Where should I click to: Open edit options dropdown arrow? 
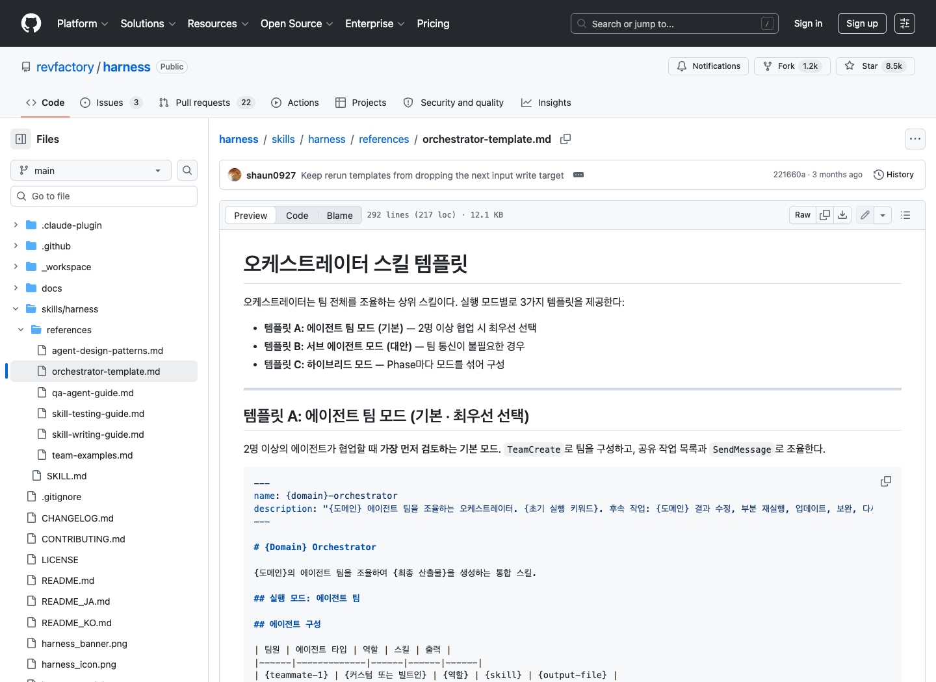(x=883, y=215)
